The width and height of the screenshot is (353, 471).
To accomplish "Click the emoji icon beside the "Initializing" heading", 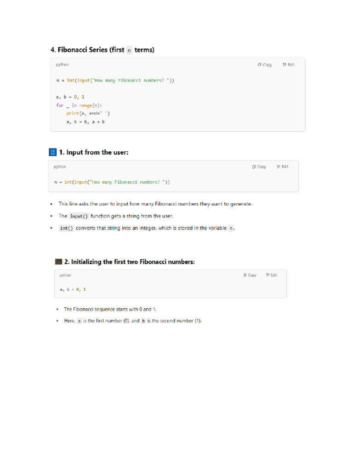I will [x=58, y=262].
